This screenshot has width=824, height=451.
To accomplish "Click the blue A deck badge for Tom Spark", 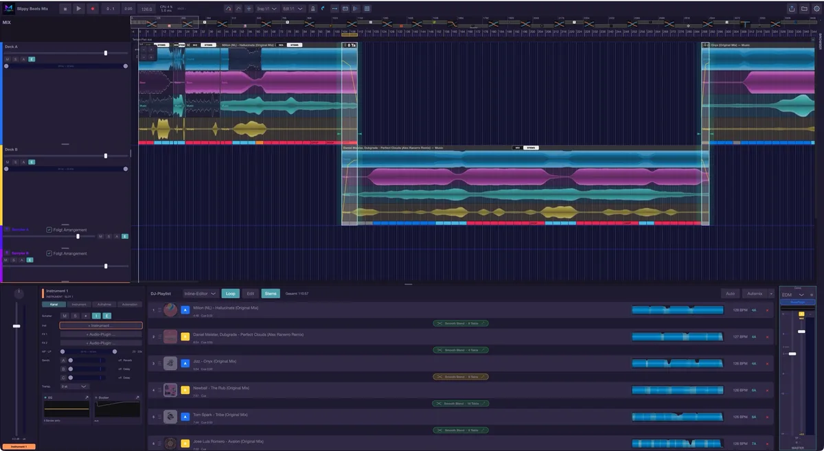I will pos(185,417).
